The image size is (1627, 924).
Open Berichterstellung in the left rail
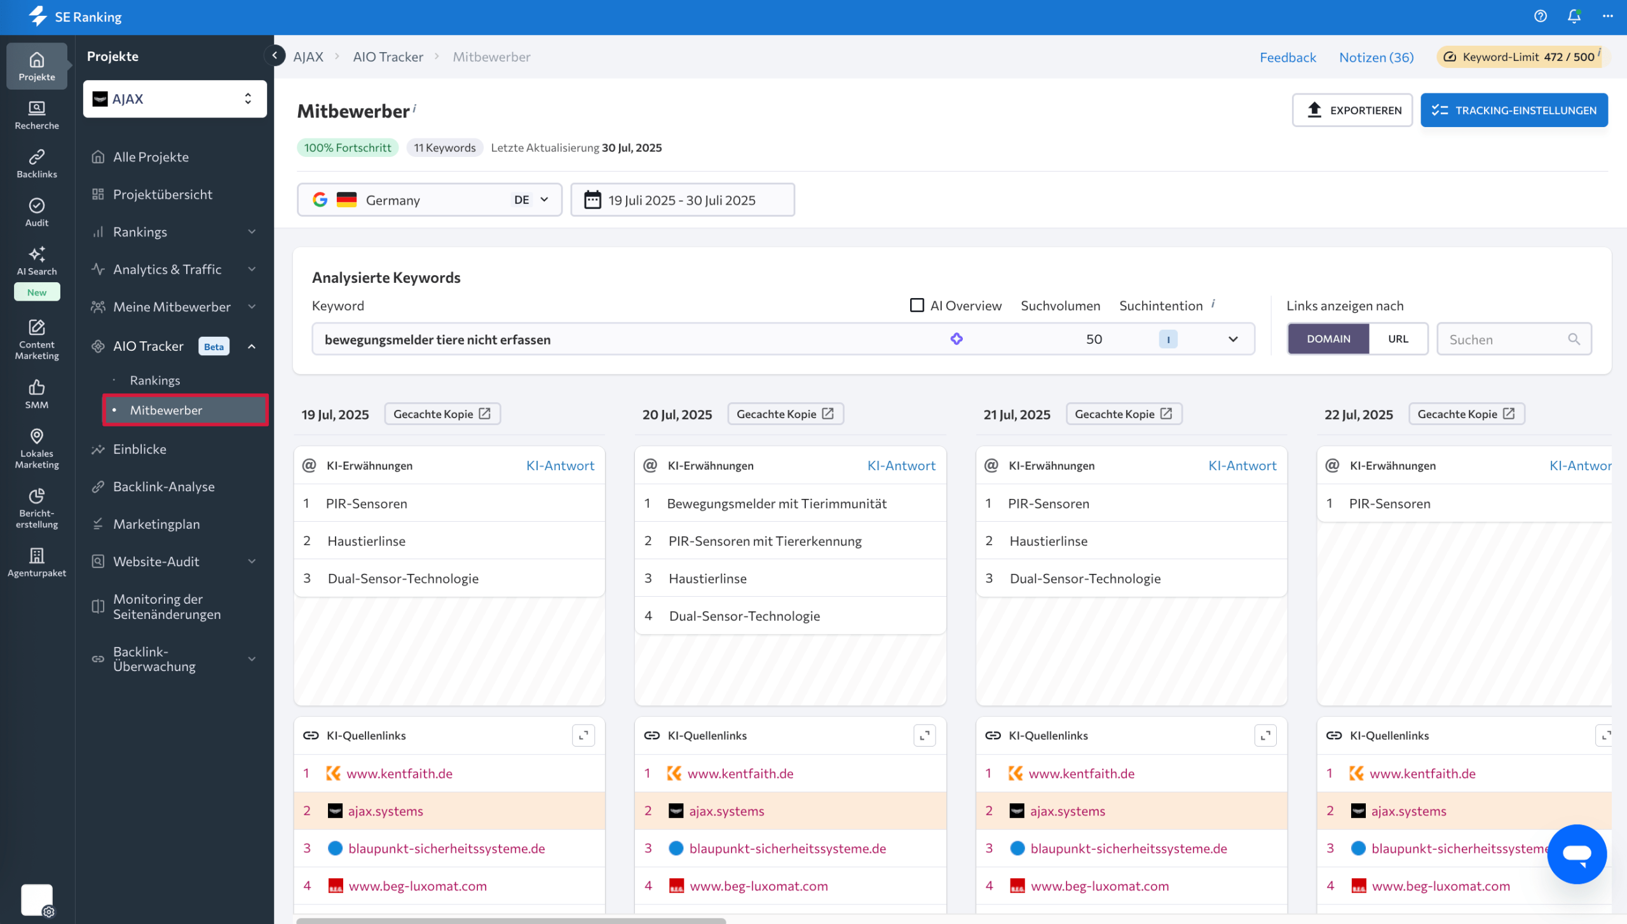37,508
